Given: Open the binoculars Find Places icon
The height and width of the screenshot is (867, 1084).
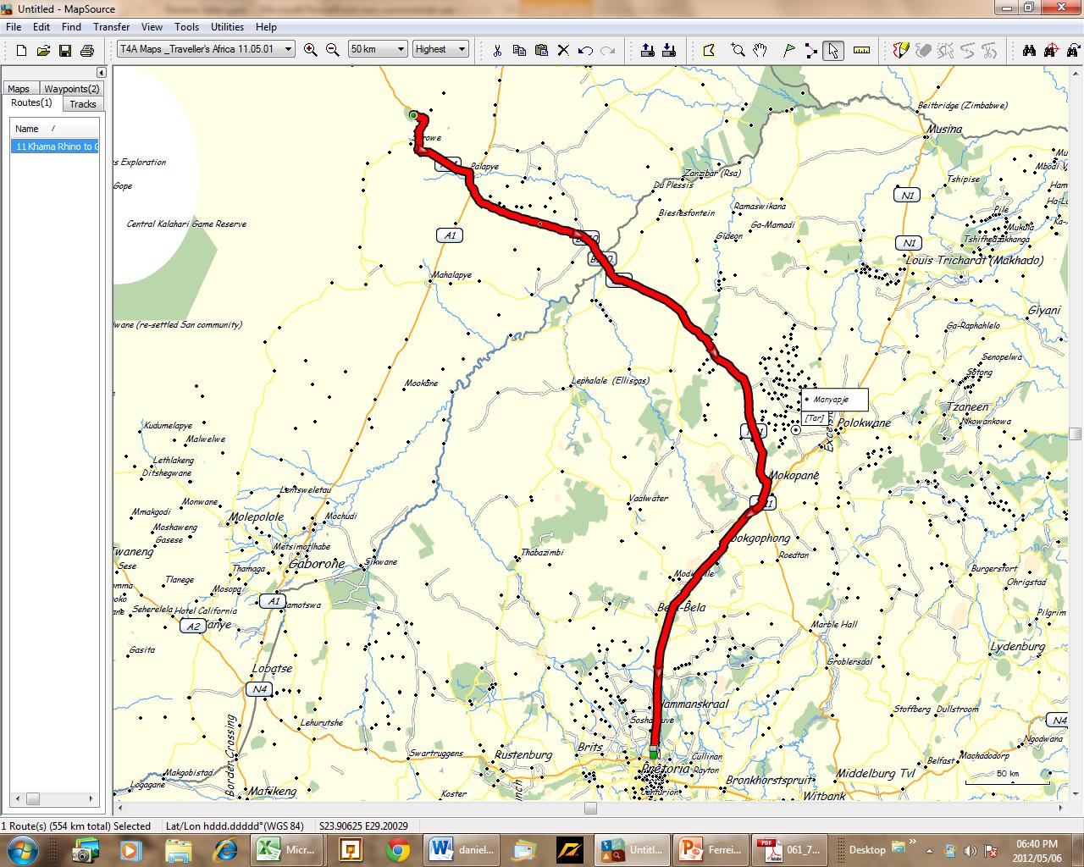Looking at the screenshot, I should point(1029,50).
